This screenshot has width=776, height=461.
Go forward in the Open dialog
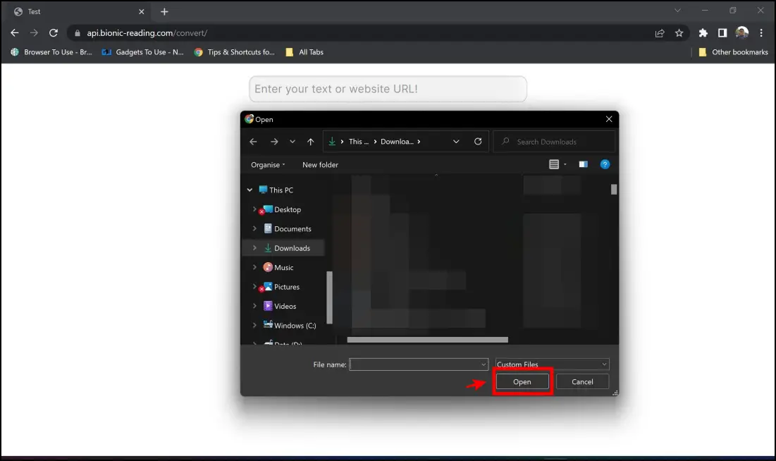[274, 142]
